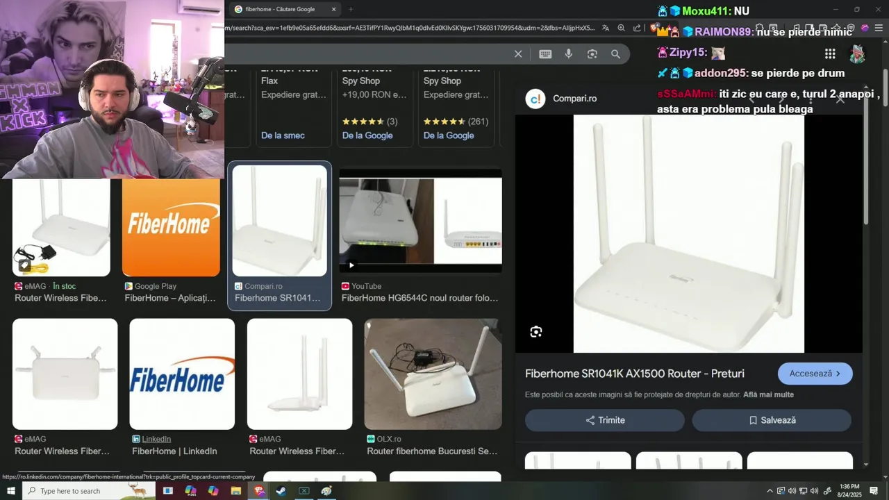Open File Explorer from the taskbar
Screen dimensions: 889x500
(x=236, y=491)
